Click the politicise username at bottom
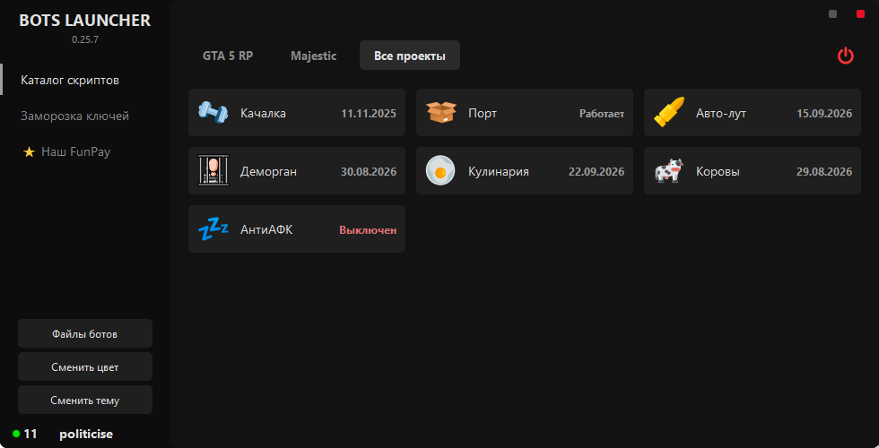879x448 pixels. [86, 434]
